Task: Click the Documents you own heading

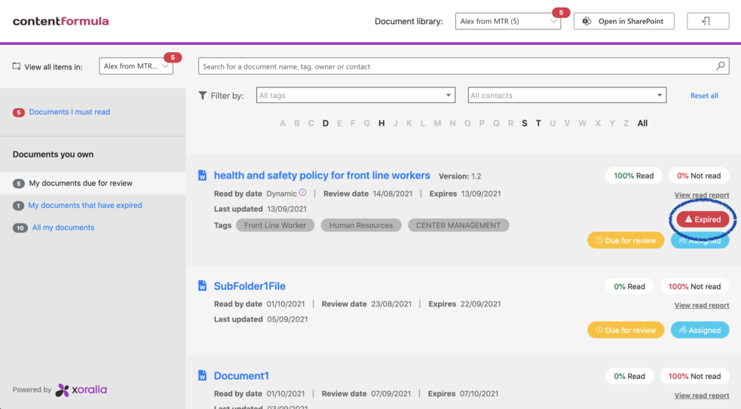Action: (x=53, y=154)
